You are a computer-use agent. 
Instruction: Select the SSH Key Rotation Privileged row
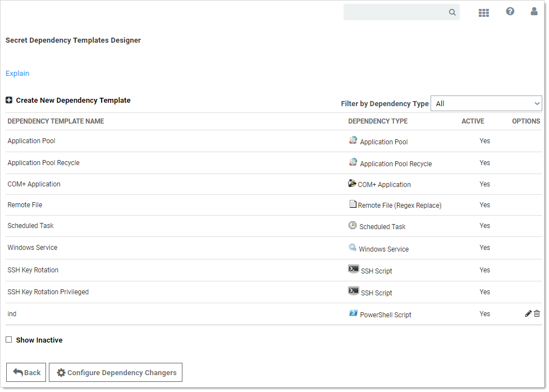coord(48,292)
